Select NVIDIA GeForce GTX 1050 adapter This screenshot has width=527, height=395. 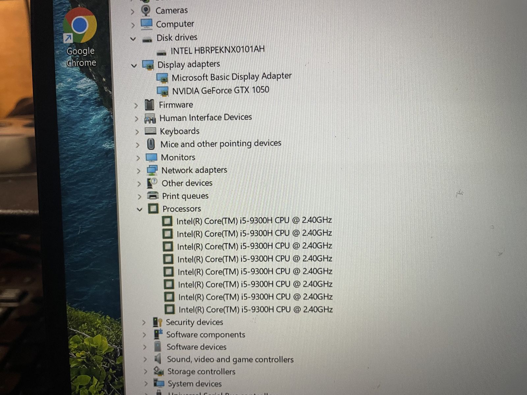pyautogui.click(x=220, y=90)
